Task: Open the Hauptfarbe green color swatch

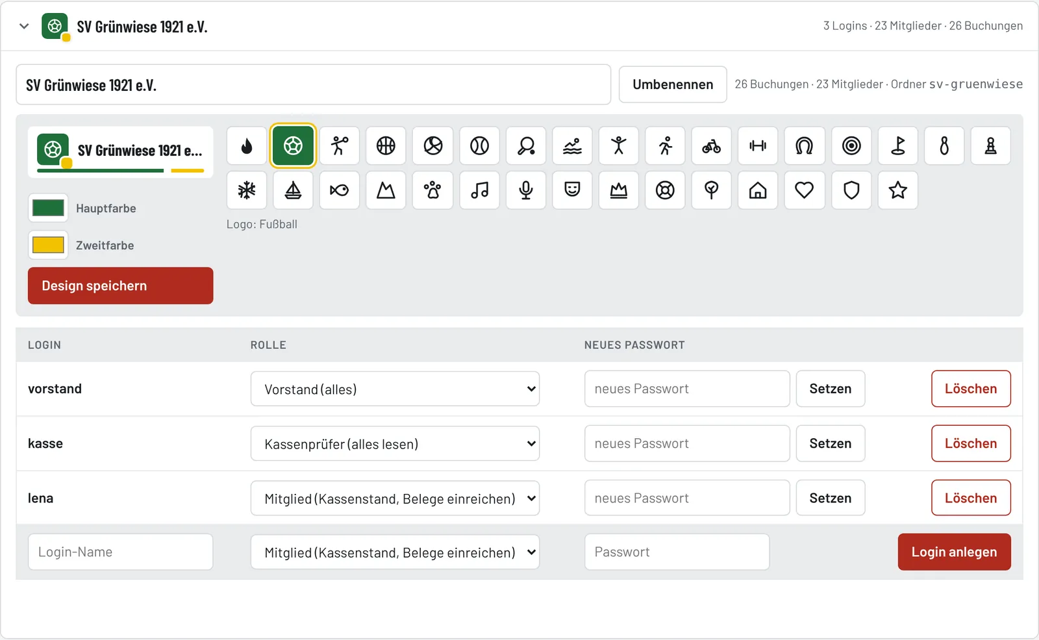Action: [48, 208]
